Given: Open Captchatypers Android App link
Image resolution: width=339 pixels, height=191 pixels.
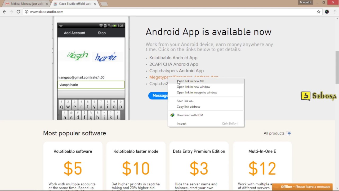Looking at the screenshot, I should pyautogui.click(x=176, y=71).
